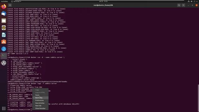199x112 pixels.
Task: Choose Copy in the context menu
Action: 40,90
